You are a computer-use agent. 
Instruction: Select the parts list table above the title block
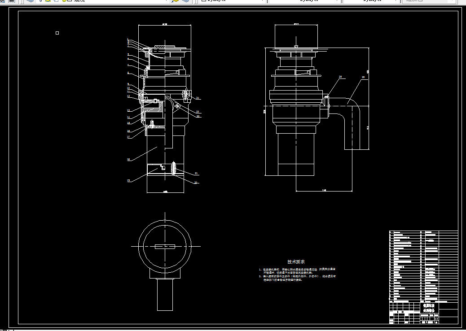pos(424,266)
